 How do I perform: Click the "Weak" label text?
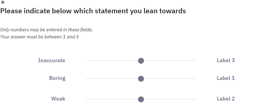(58, 99)
